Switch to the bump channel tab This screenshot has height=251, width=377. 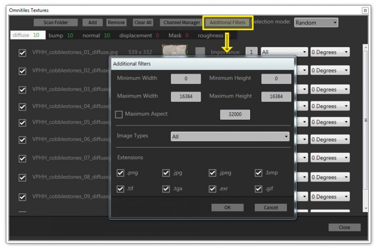[61, 36]
